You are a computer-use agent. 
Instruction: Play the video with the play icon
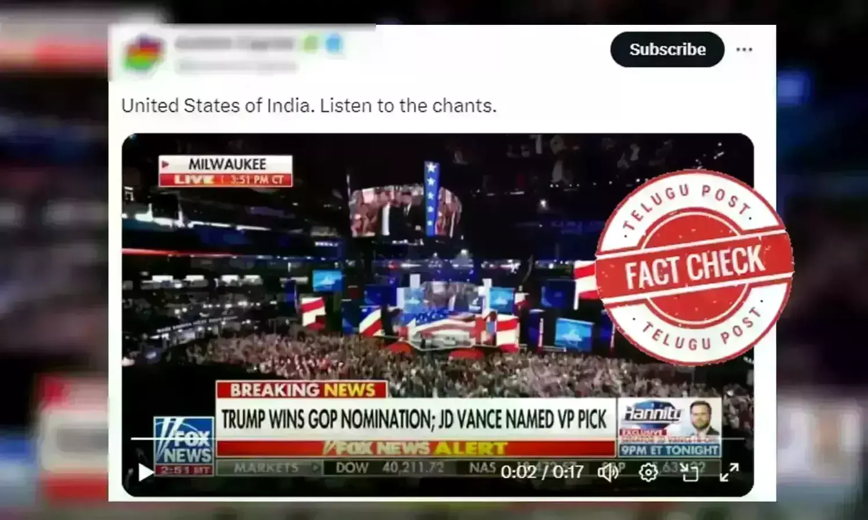coord(146,473)
